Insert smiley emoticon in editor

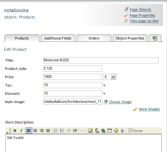pos(116,130)
